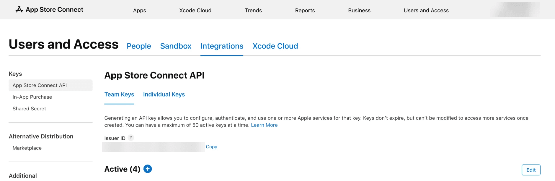Open In-App Purchase keys in sidebar
Image resolution: width=555 pixels, height=181 pixels.
pyautogui.click(x=32, y=97)
